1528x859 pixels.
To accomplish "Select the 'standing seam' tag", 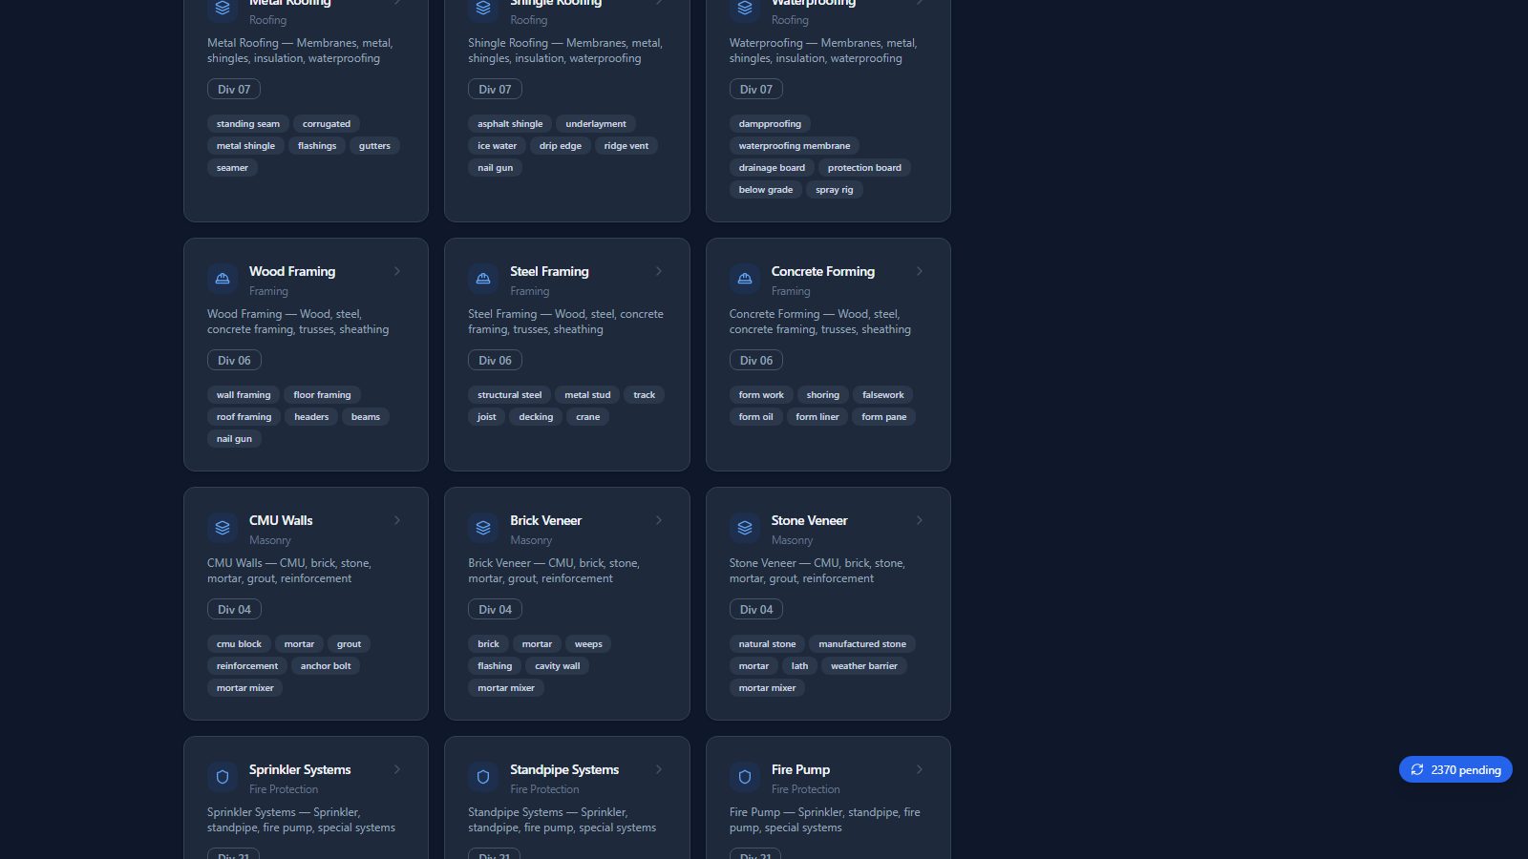I will (248, 123).
